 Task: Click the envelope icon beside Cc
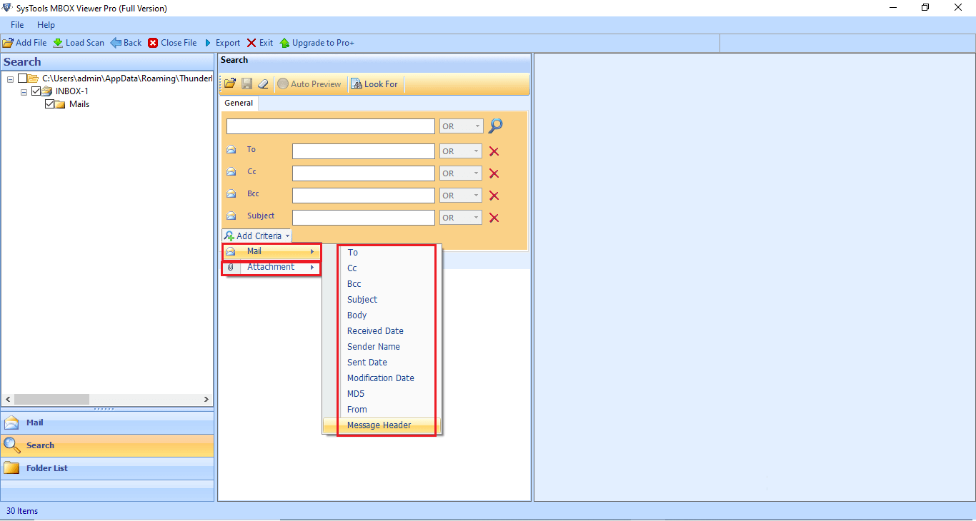231,172
